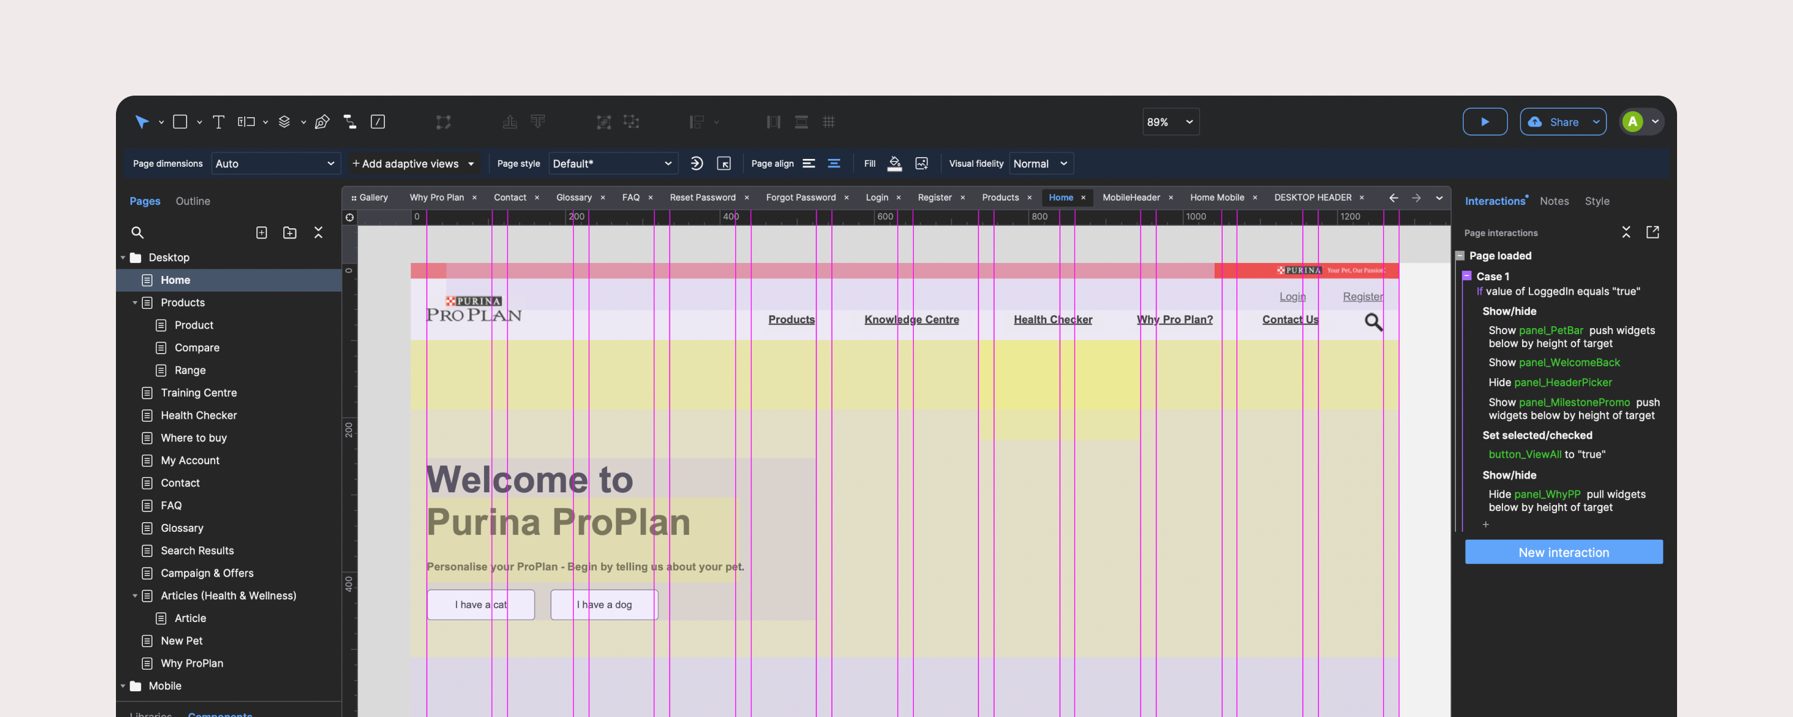Click the Knowledge Centre link on canvas

click(911, 320)
